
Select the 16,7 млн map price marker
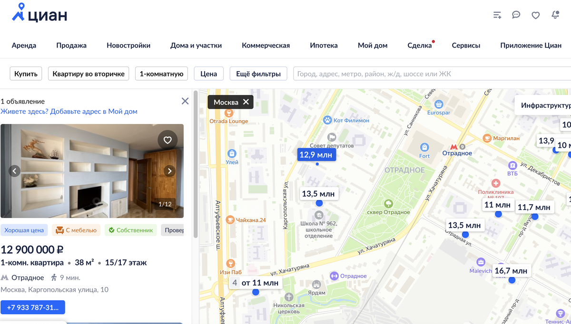point(511,271)
